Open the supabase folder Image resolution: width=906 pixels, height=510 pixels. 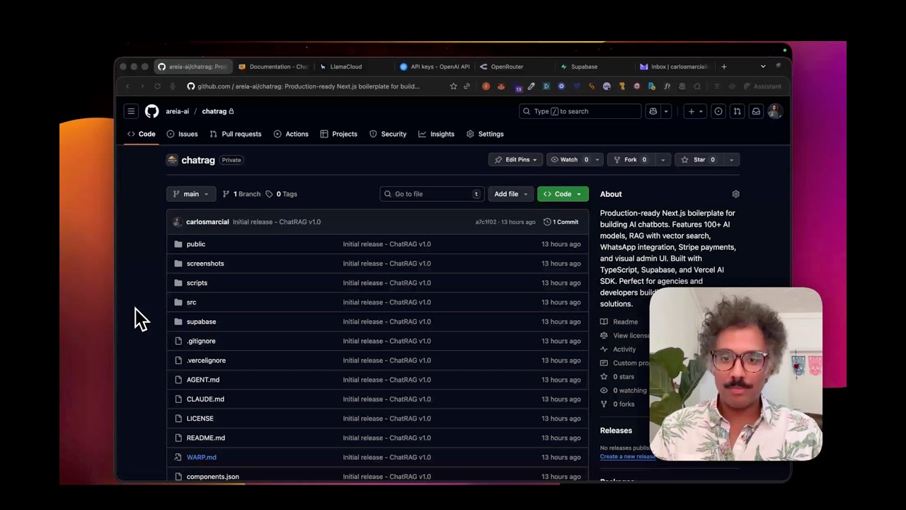click(201, 322)
